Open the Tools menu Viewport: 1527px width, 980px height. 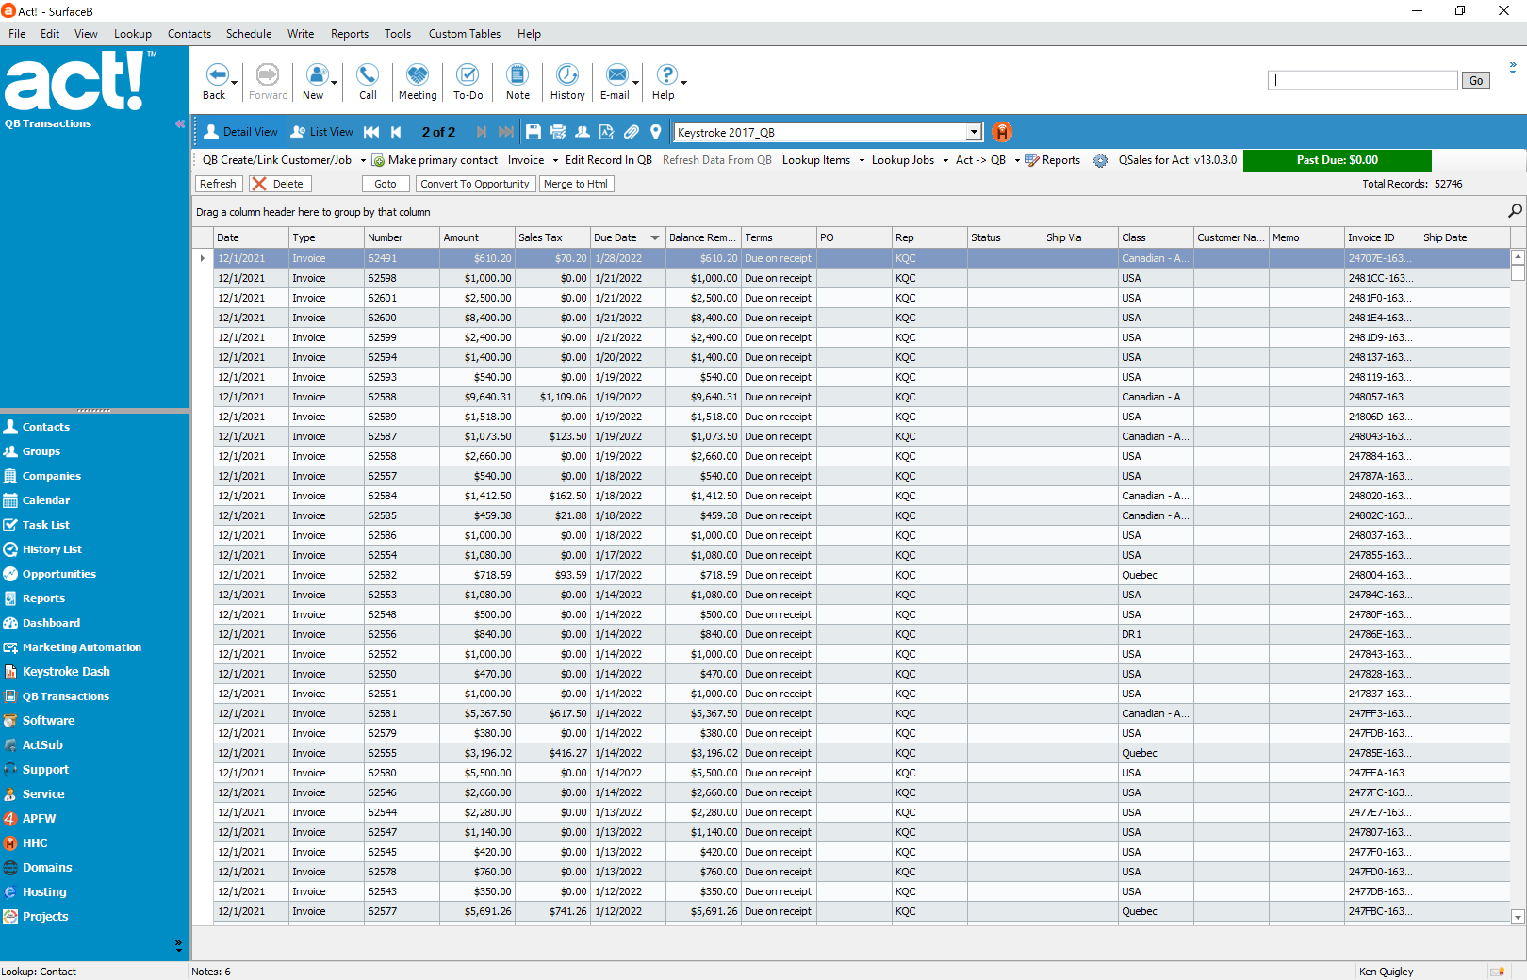pos(397,34)
